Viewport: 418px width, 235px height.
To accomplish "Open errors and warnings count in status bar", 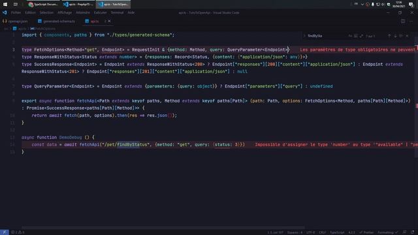I will [18, 232].
